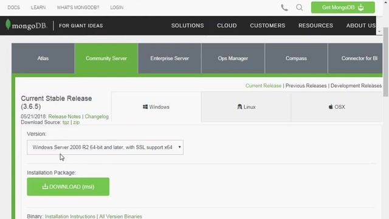Open the RESOURCES menu
Screen dimensions: 389x219
click(315, 26)
